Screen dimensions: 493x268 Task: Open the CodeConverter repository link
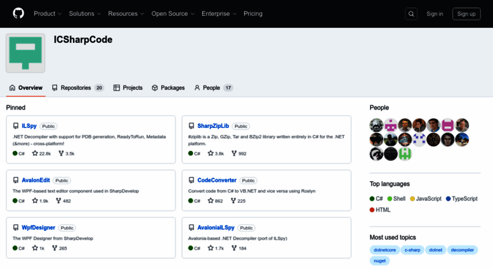[x=216, y=180]
